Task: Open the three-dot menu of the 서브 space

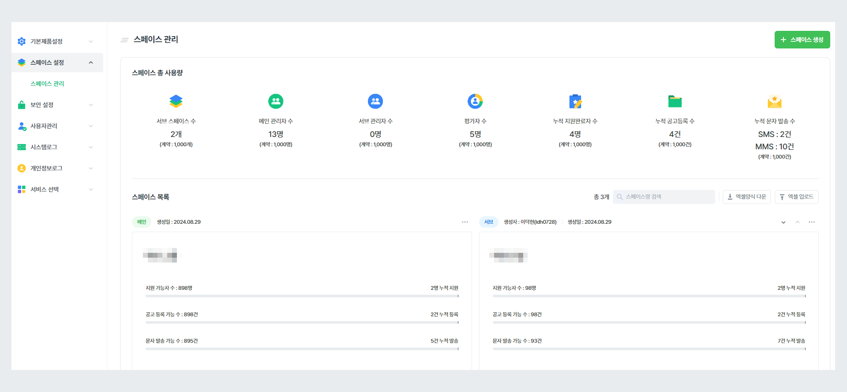Action: (x=812, y=222)
